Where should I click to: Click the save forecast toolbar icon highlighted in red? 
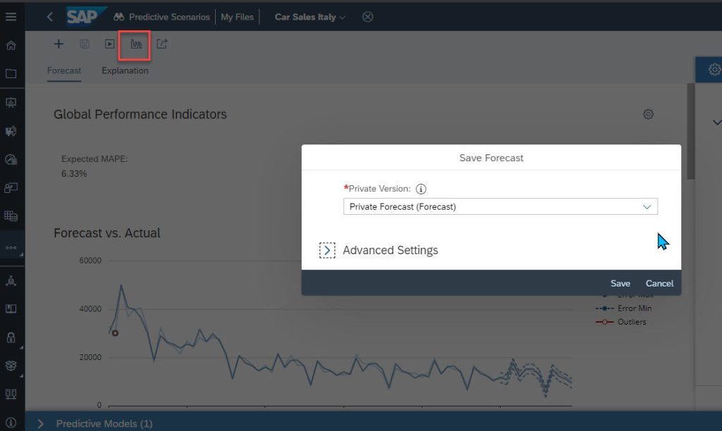point(136,44)
